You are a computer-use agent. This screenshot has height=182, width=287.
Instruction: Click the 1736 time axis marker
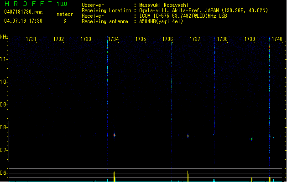point(167,39)
